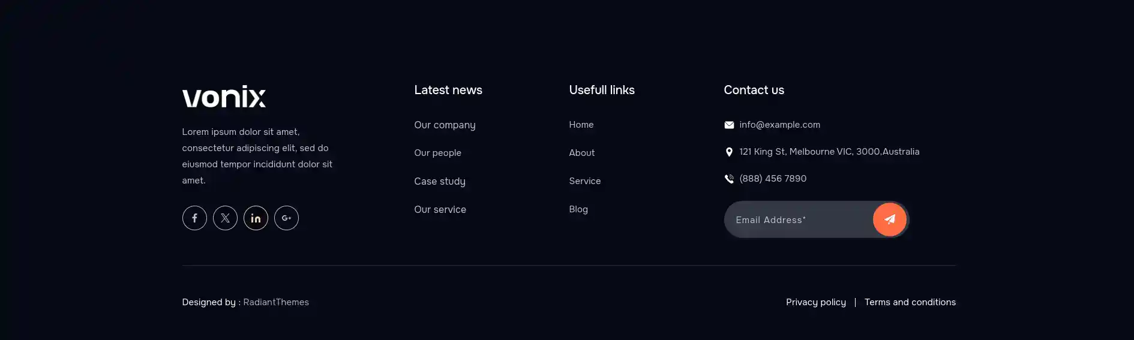Click the phone icon beside the number
The width and height of the screenshot is (1134, 340).
(729, 179)
